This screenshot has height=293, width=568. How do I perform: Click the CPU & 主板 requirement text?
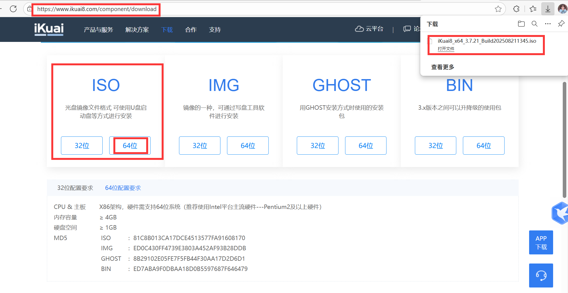point(210,207)
